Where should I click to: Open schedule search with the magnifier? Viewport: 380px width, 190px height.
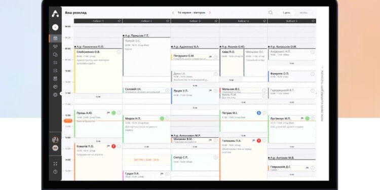coord(271,13)
